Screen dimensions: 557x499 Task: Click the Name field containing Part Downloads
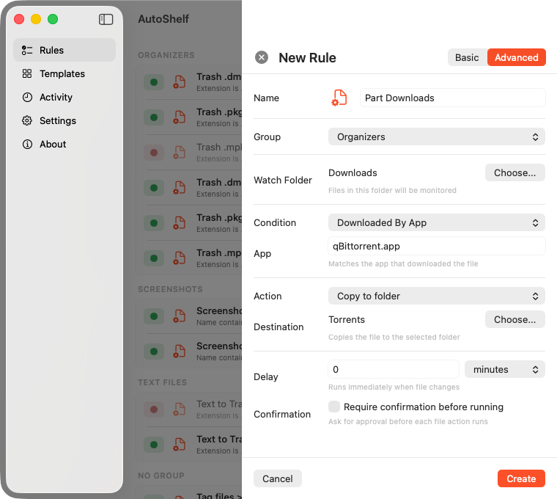tap(453, 98)
